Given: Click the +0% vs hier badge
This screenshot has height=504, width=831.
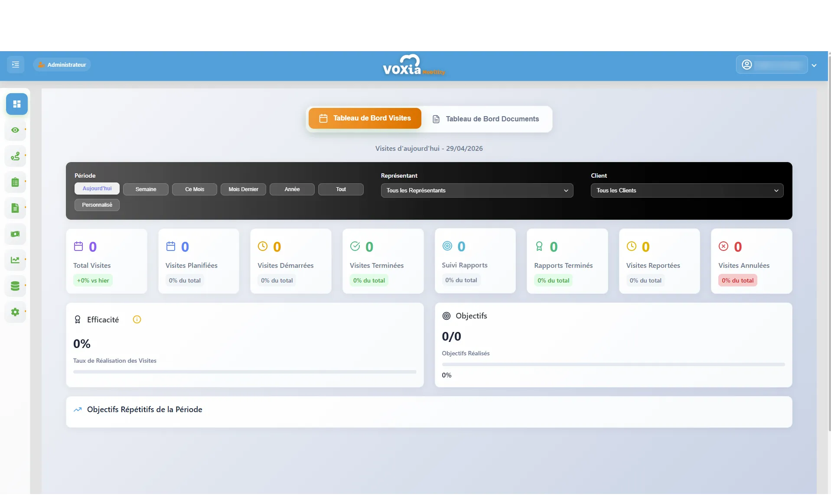Looking at the screenshot, I should click(93, 280).
